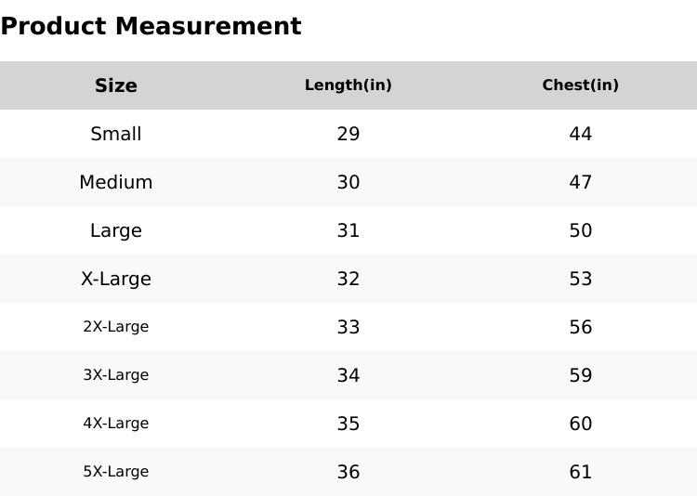Click the chest value 60
Viewport: 697px width, 496px height.
click(x=581, y=424)
